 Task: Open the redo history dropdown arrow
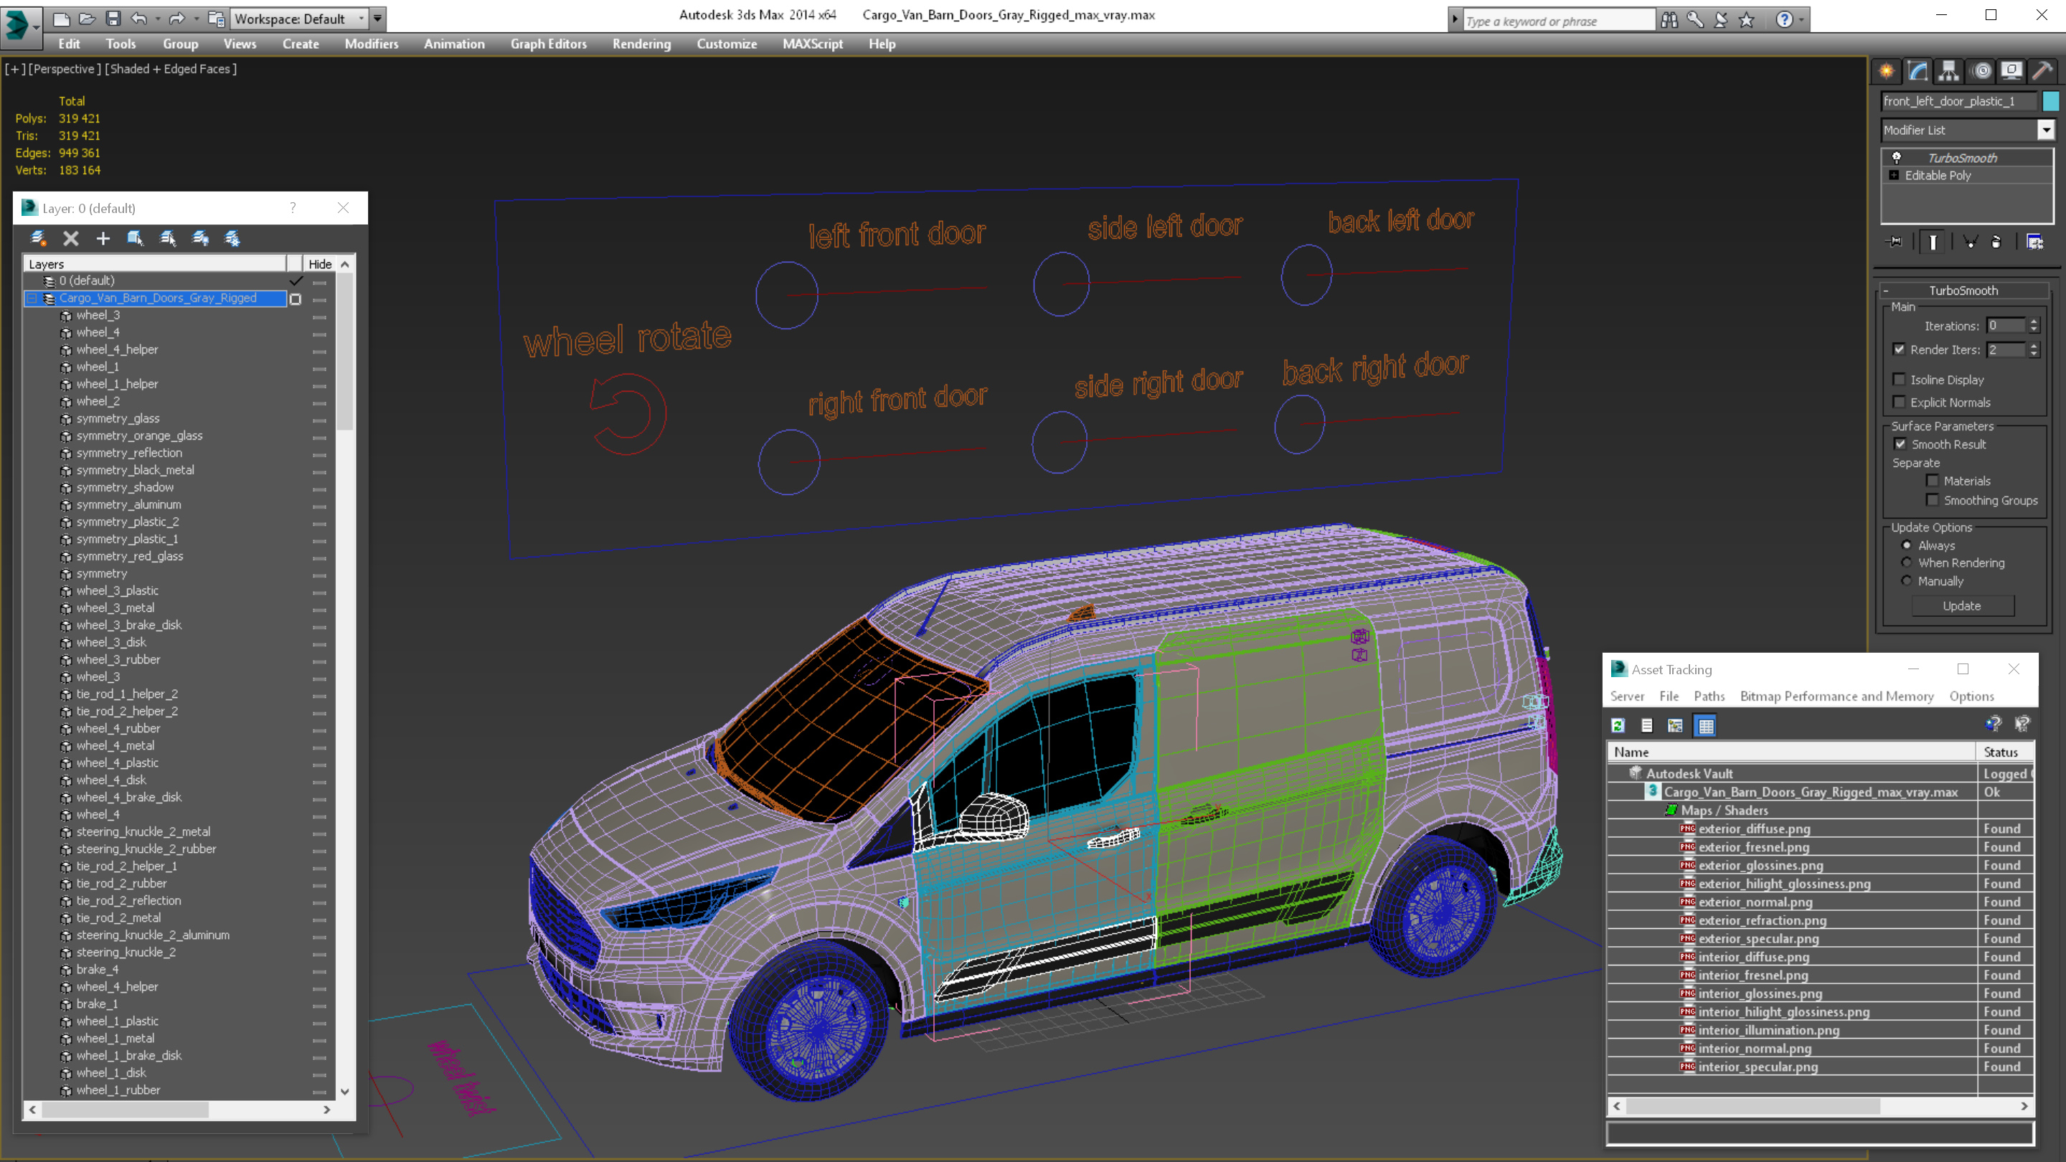tap(196, 19)
